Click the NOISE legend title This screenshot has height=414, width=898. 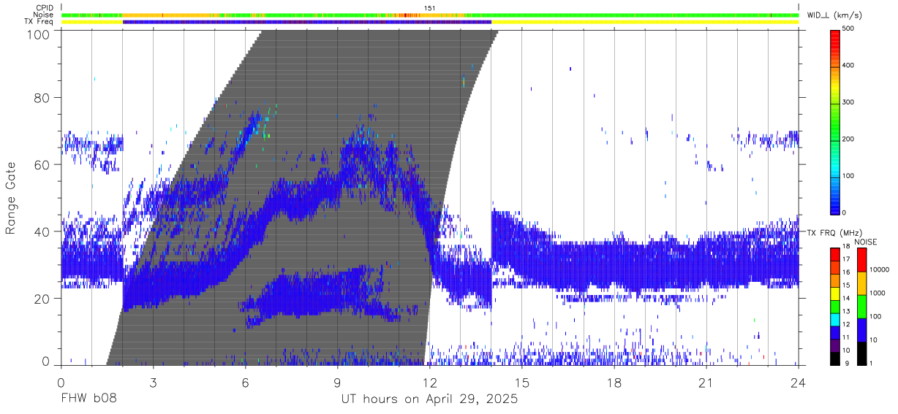click(x=866, y=242)
